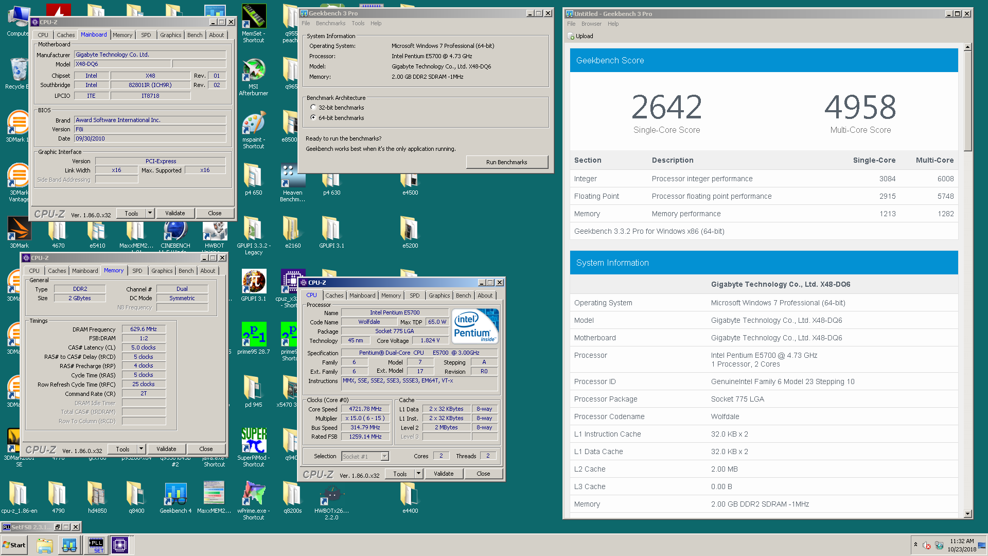
Task: Open 3DMark Vantage desktop icon
Action: pos(19,183)
